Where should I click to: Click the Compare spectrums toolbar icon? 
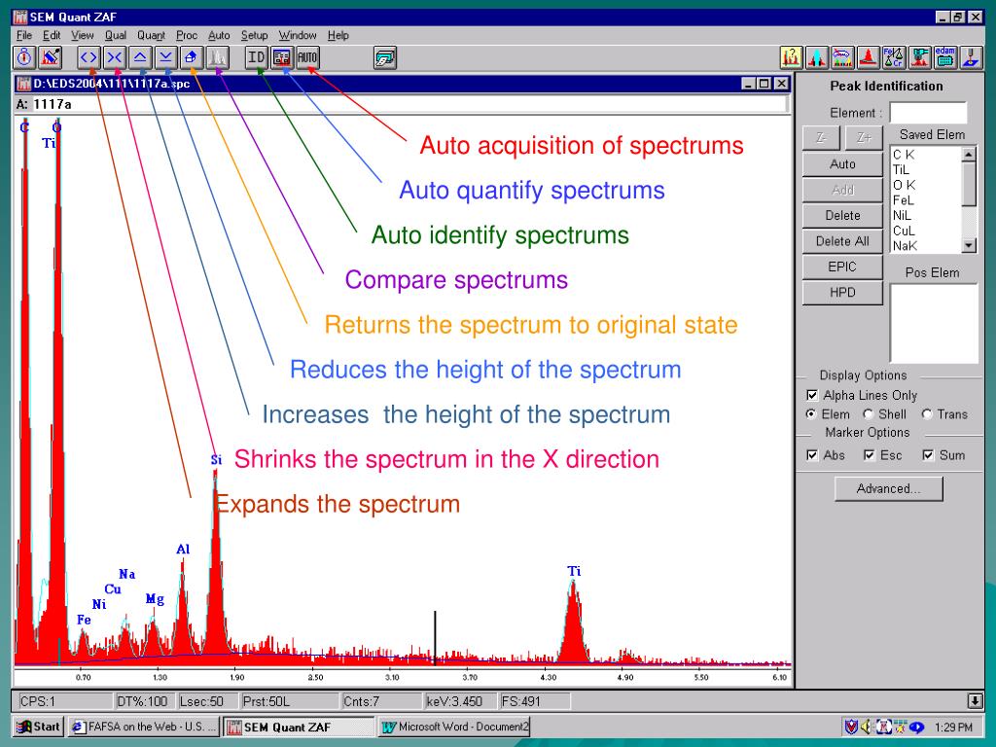[x=217, y=57]
